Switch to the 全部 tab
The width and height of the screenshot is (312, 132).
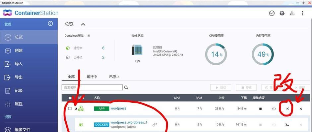[71, 77]
